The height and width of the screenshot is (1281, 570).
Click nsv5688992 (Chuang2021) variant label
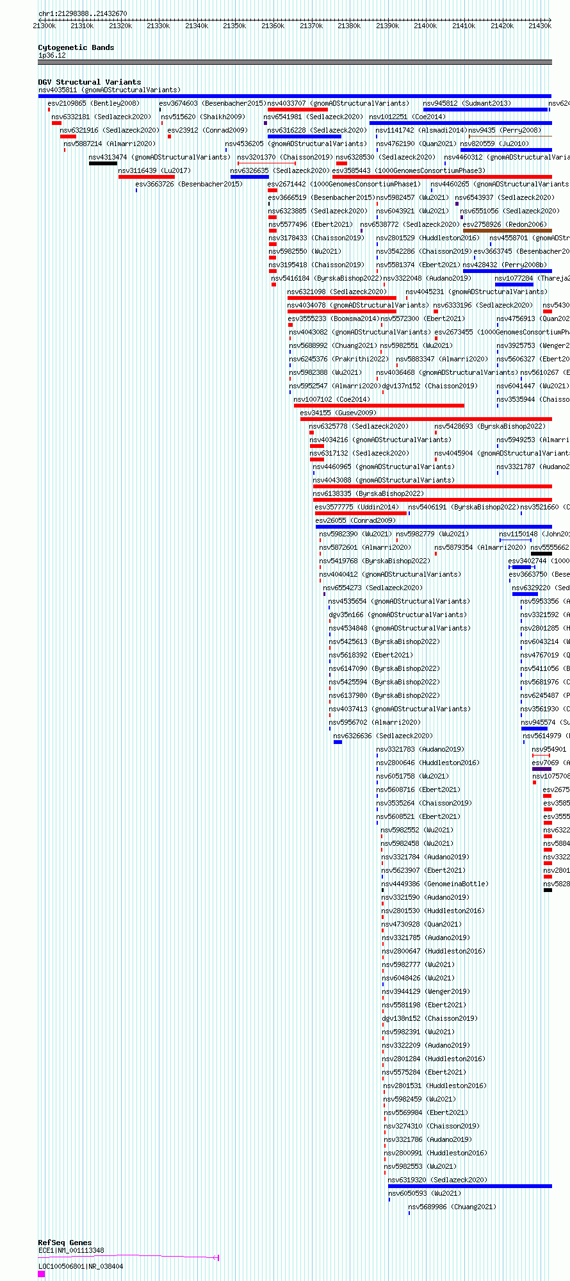[x=333, y=346]
